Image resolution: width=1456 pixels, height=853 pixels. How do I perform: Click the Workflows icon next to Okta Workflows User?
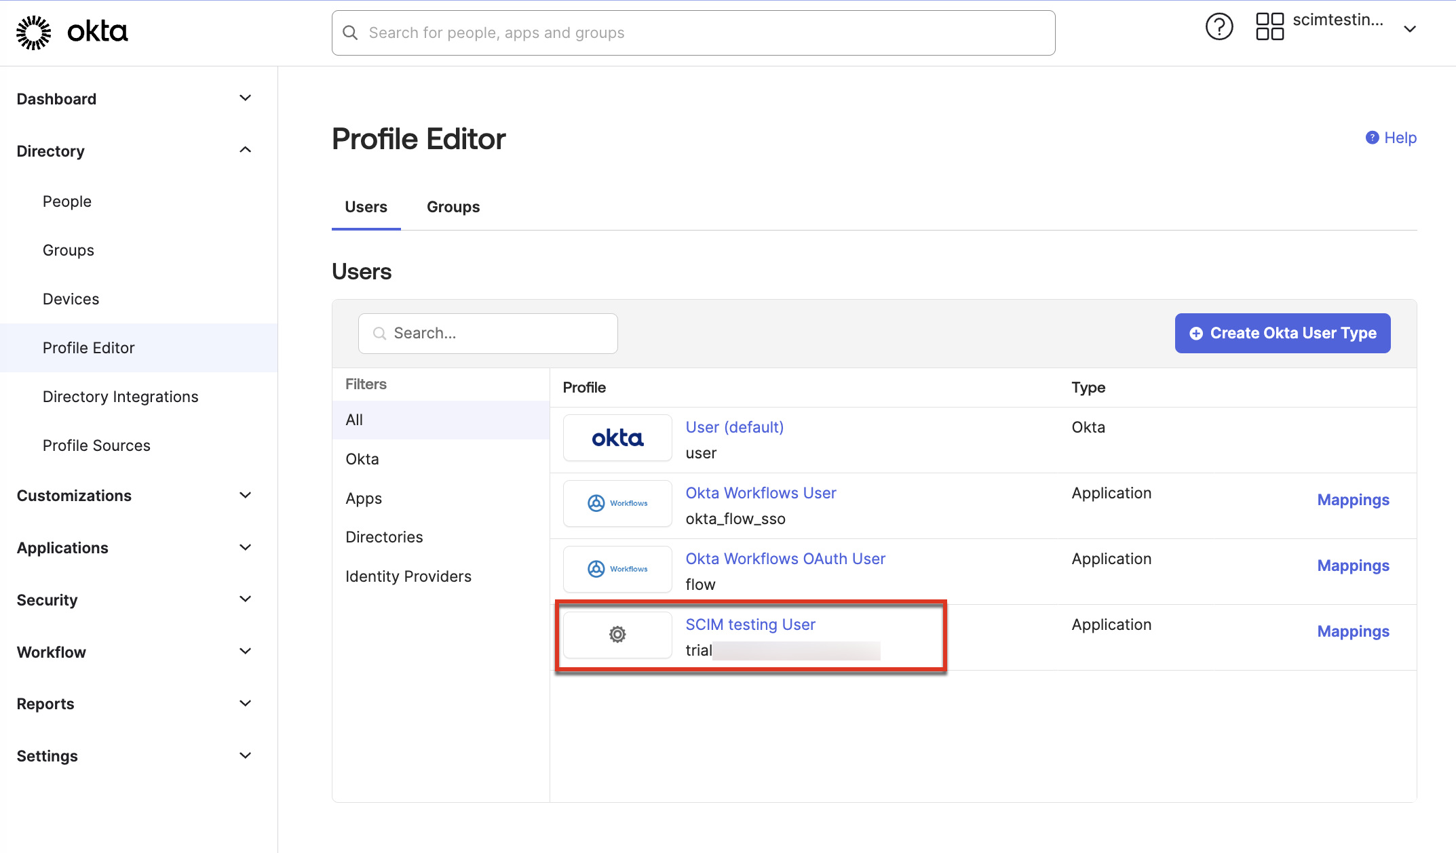[617, 503]
